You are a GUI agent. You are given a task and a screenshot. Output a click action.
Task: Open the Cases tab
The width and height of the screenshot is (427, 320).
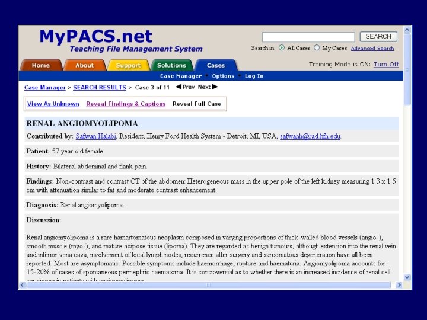click(x=216, y=65)
